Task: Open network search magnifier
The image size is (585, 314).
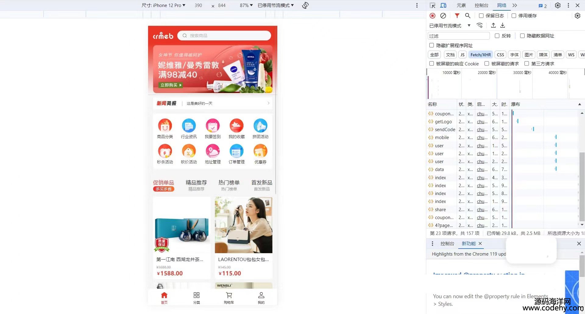Action: 468,16
